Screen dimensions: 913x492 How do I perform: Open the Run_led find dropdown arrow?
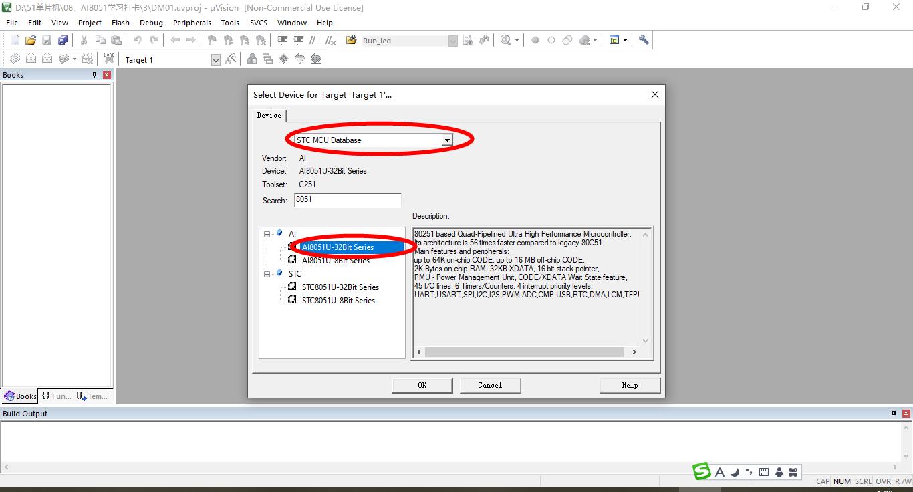(x=452, y=41)
